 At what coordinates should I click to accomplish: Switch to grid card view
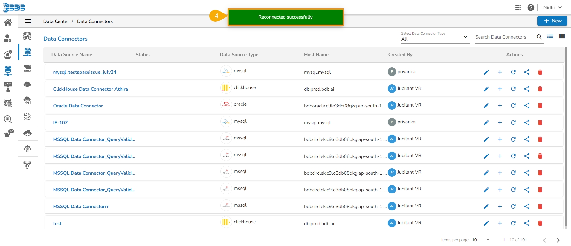pyautogui.click(x=562, y=36)
